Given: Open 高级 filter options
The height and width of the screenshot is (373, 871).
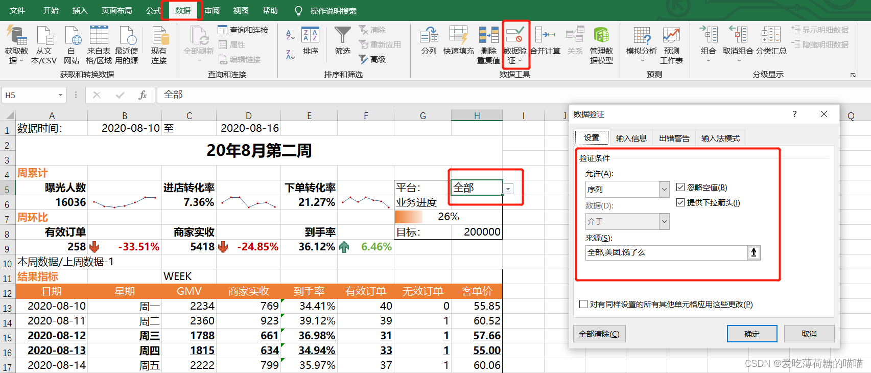Looking at the screenshot, I should pyautogui.click(x=372, y=59).
